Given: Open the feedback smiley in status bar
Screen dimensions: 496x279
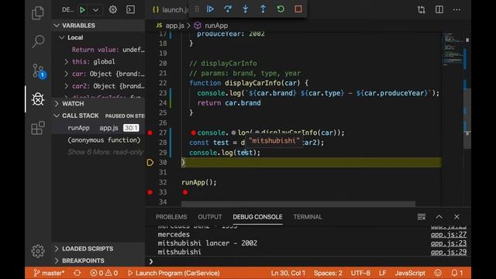Looking at the screenshot, I should (438, 273).
